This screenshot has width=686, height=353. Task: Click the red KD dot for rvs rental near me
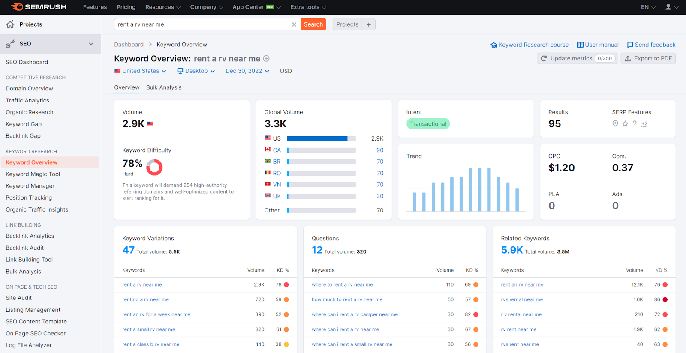pyautogui.click(x=665, y=299)
